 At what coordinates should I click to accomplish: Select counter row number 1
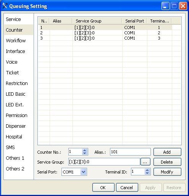105,27
